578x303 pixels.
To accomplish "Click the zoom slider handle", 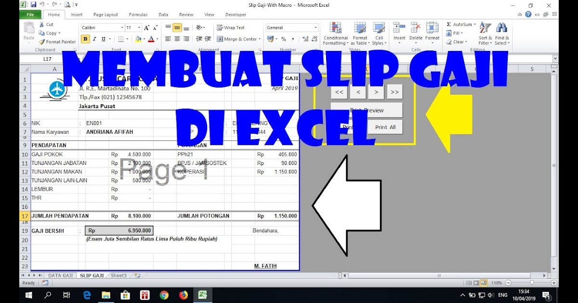I will [532, 283].
